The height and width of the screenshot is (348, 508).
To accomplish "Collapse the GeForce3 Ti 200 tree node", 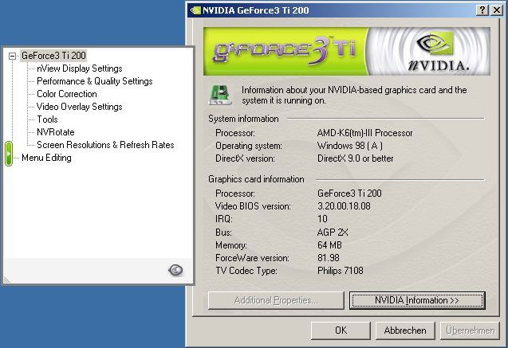I will tap(12, 56).
